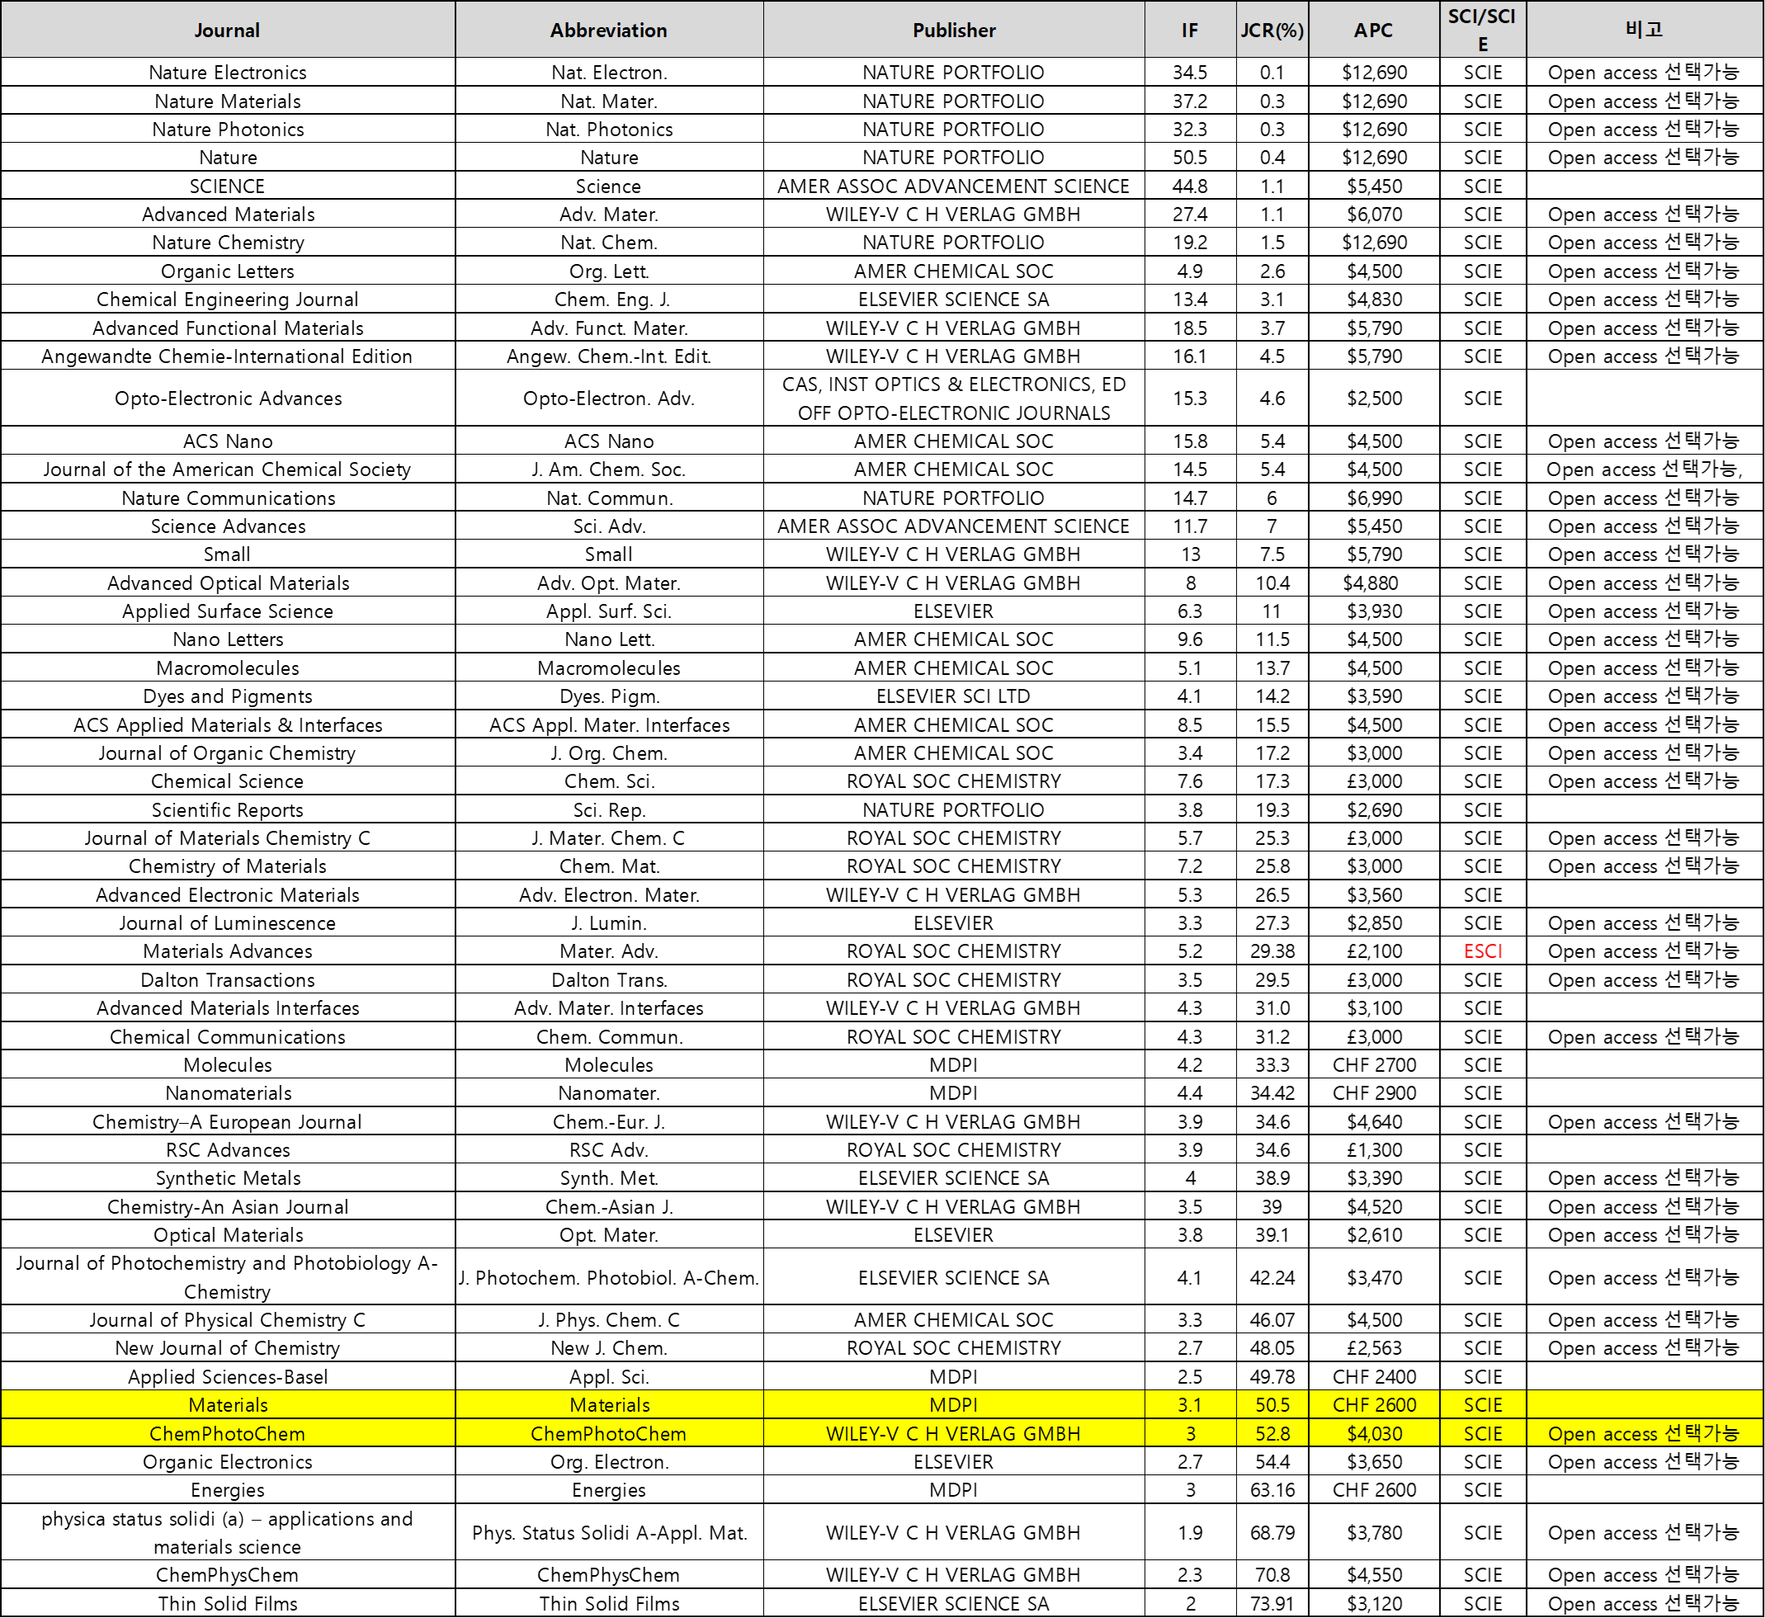Select the 'Applied Surface Science' journal cell
The height and width of the screenshot is (1618, 1765).
pyautogui.click(x=228, y=611)
